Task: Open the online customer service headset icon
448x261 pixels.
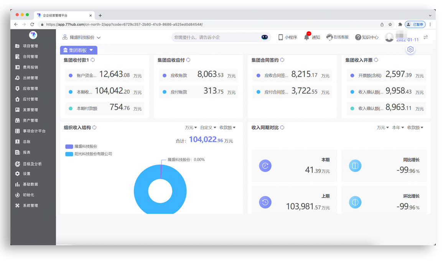Action: [329, 37]
